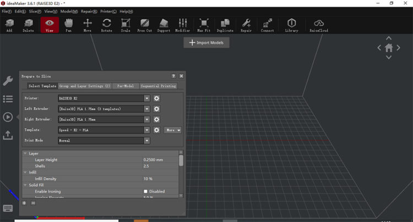The image size is (413, 222).
Task: Switch to Select Template tab
Action: click(x=42, y=86)
